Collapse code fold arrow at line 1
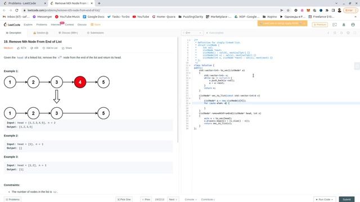 (190, 40)
